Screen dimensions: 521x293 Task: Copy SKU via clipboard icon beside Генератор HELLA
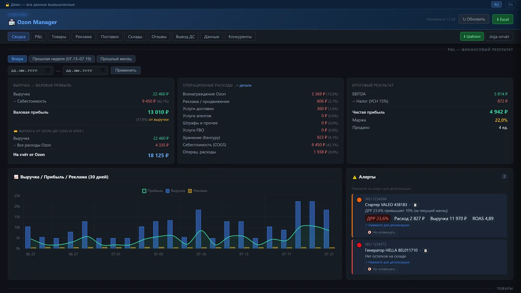tap(426, 251)
